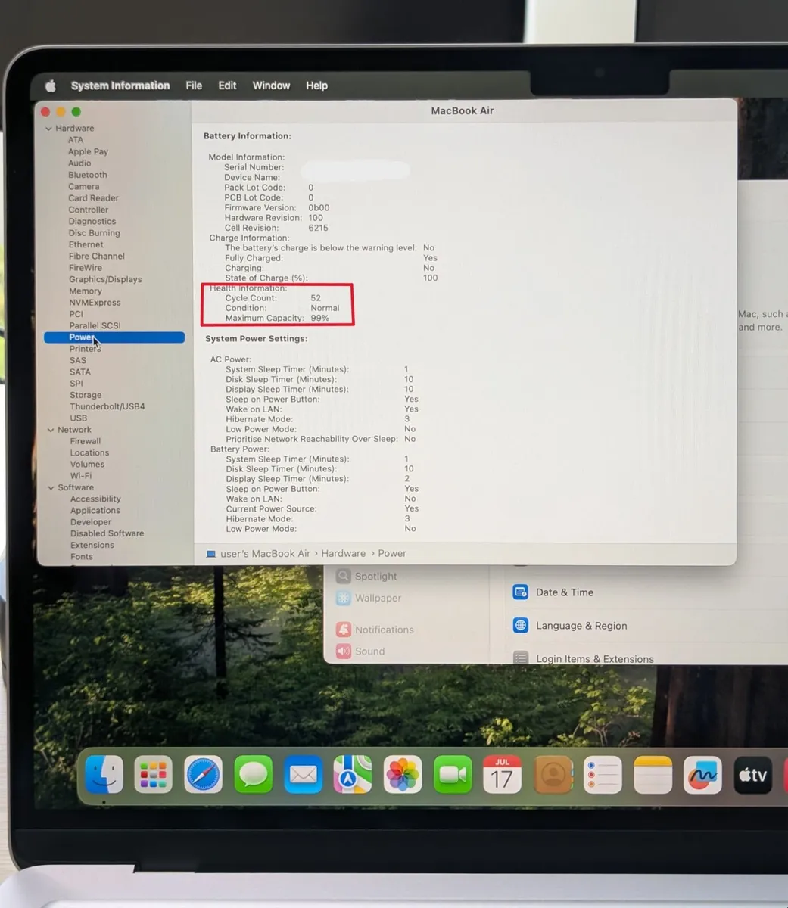This screenshot has height=908, width=788.
Task: Select Apple Pay in sidebar
Action: pos(88,151)
